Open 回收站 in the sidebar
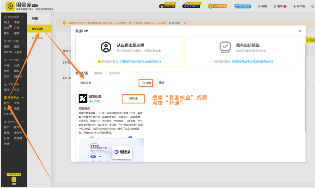The image size is (315, 188). click(18, 76)
